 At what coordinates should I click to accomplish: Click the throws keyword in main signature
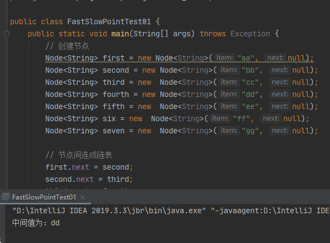[x=213, y=34]
